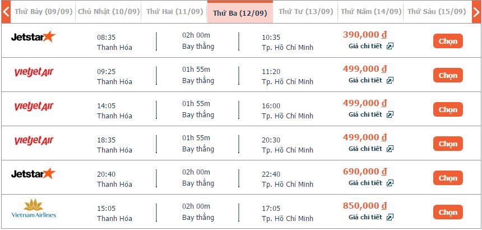The image size is (482, 230).
Task: Open price detail icon for 09:25 Vietjet flight
Action: 390,80
